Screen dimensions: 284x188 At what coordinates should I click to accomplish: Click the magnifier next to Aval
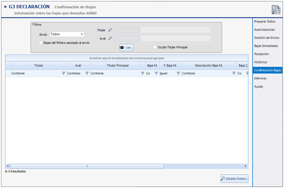point(110,38)
